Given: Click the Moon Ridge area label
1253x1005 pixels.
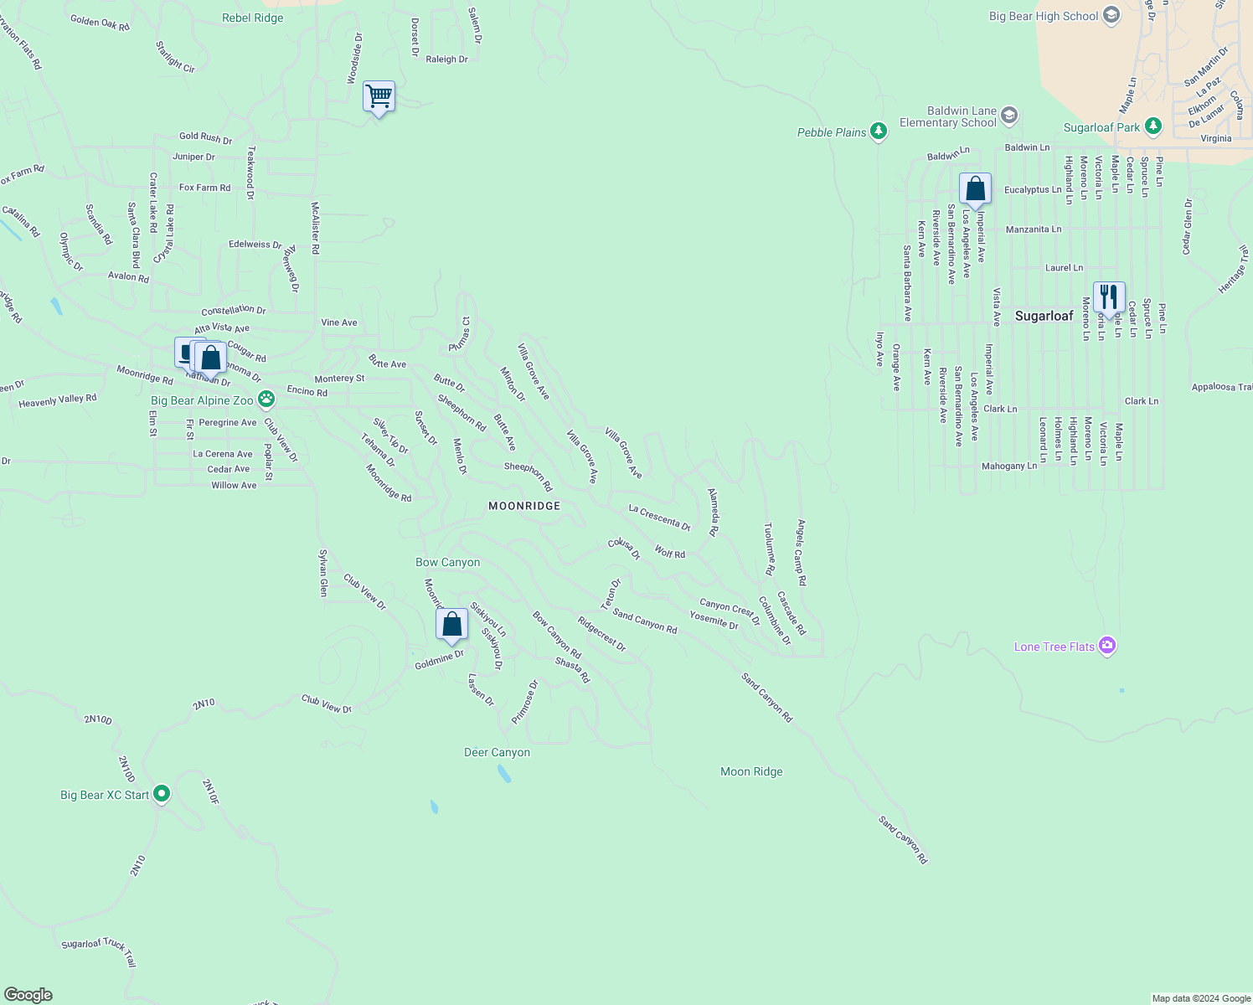Looking at the screenshot, I should (x=750, y=771).
